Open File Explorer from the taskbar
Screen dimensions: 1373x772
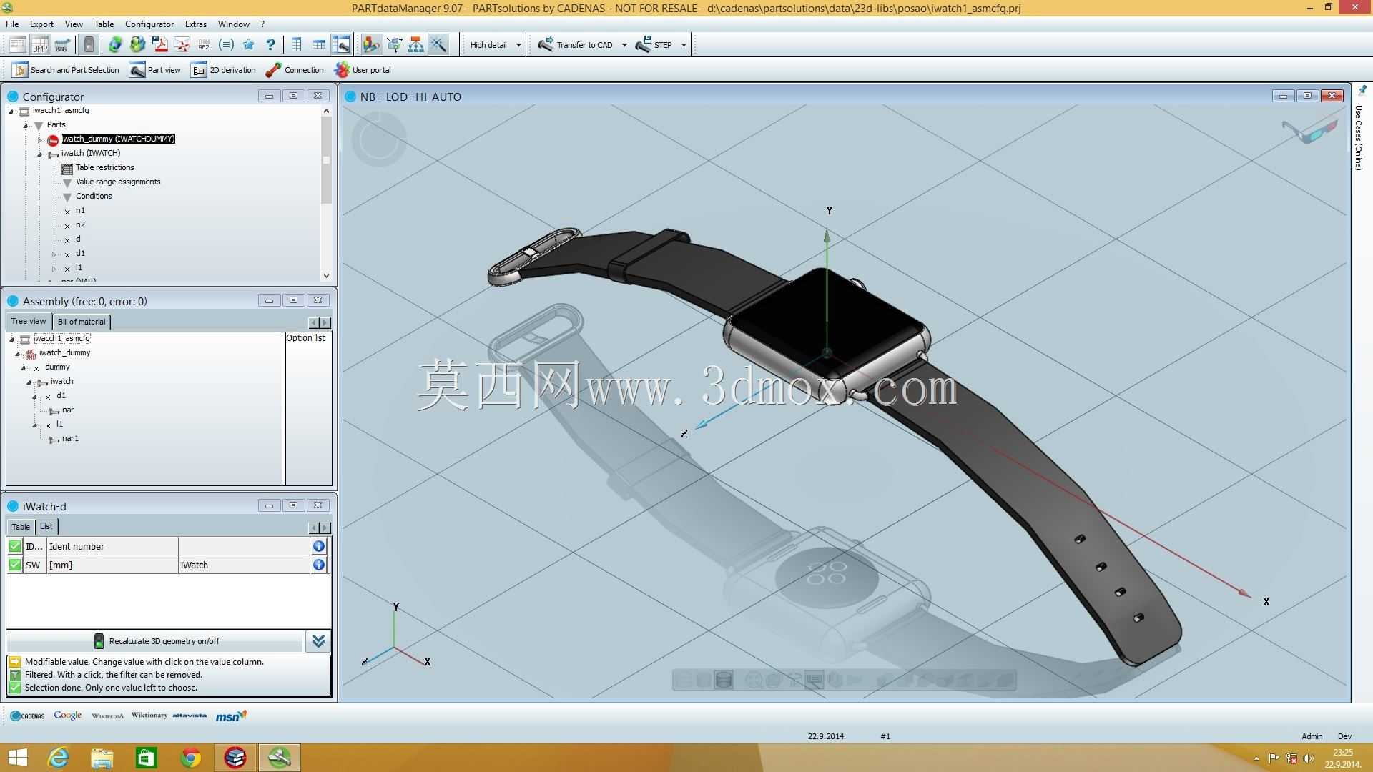pyautogui.click(x=102, y=758)
